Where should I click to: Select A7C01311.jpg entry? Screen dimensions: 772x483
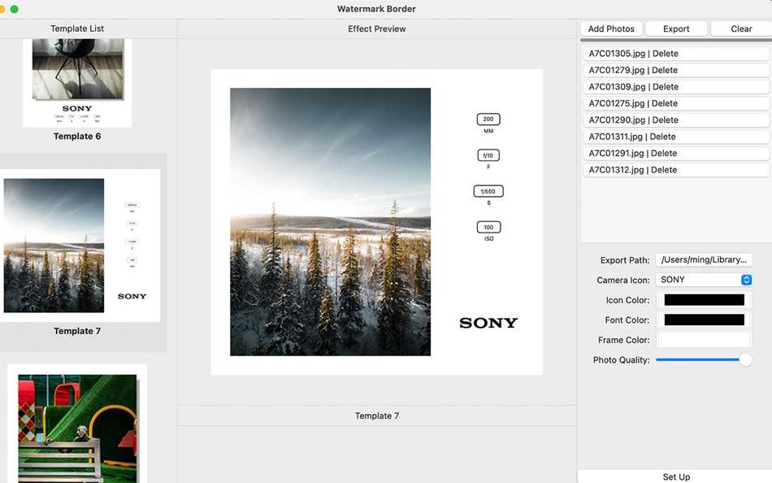point(675,137)
